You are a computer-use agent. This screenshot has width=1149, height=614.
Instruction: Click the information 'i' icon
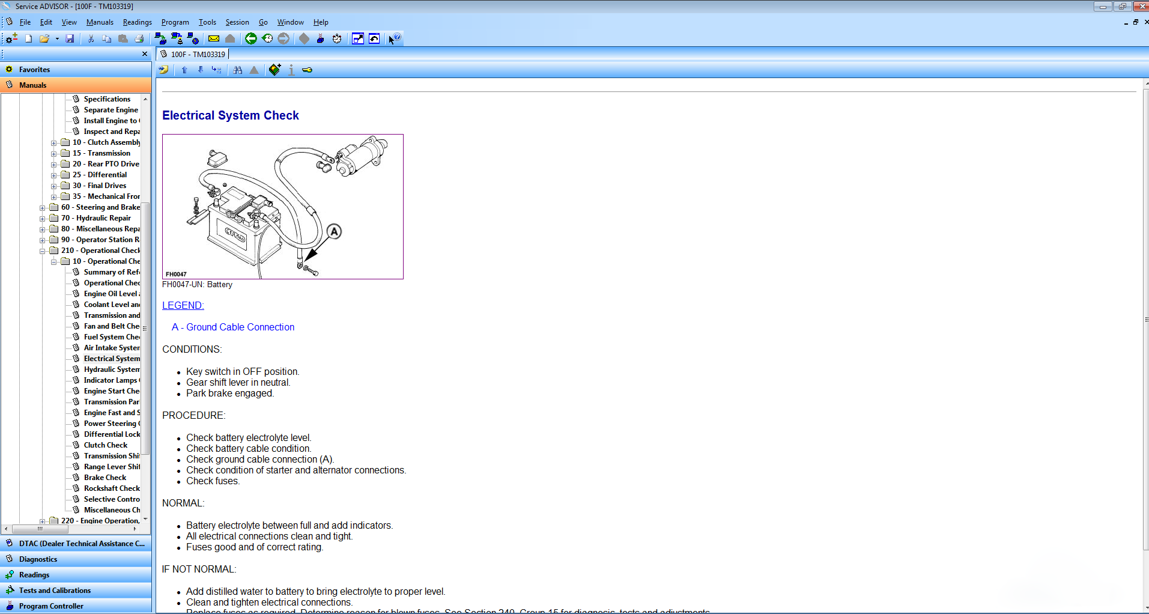click(291, 70)
